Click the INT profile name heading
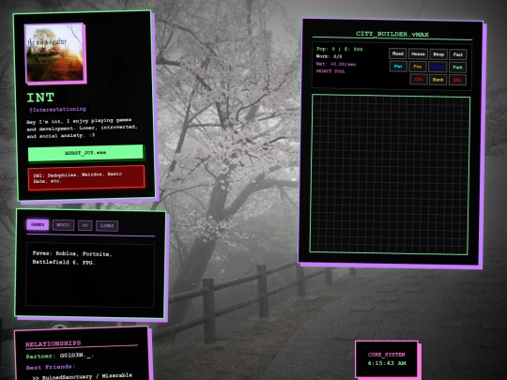Viewport: 507px width, 380px height. pyautogui.click(x=40, y=98)
